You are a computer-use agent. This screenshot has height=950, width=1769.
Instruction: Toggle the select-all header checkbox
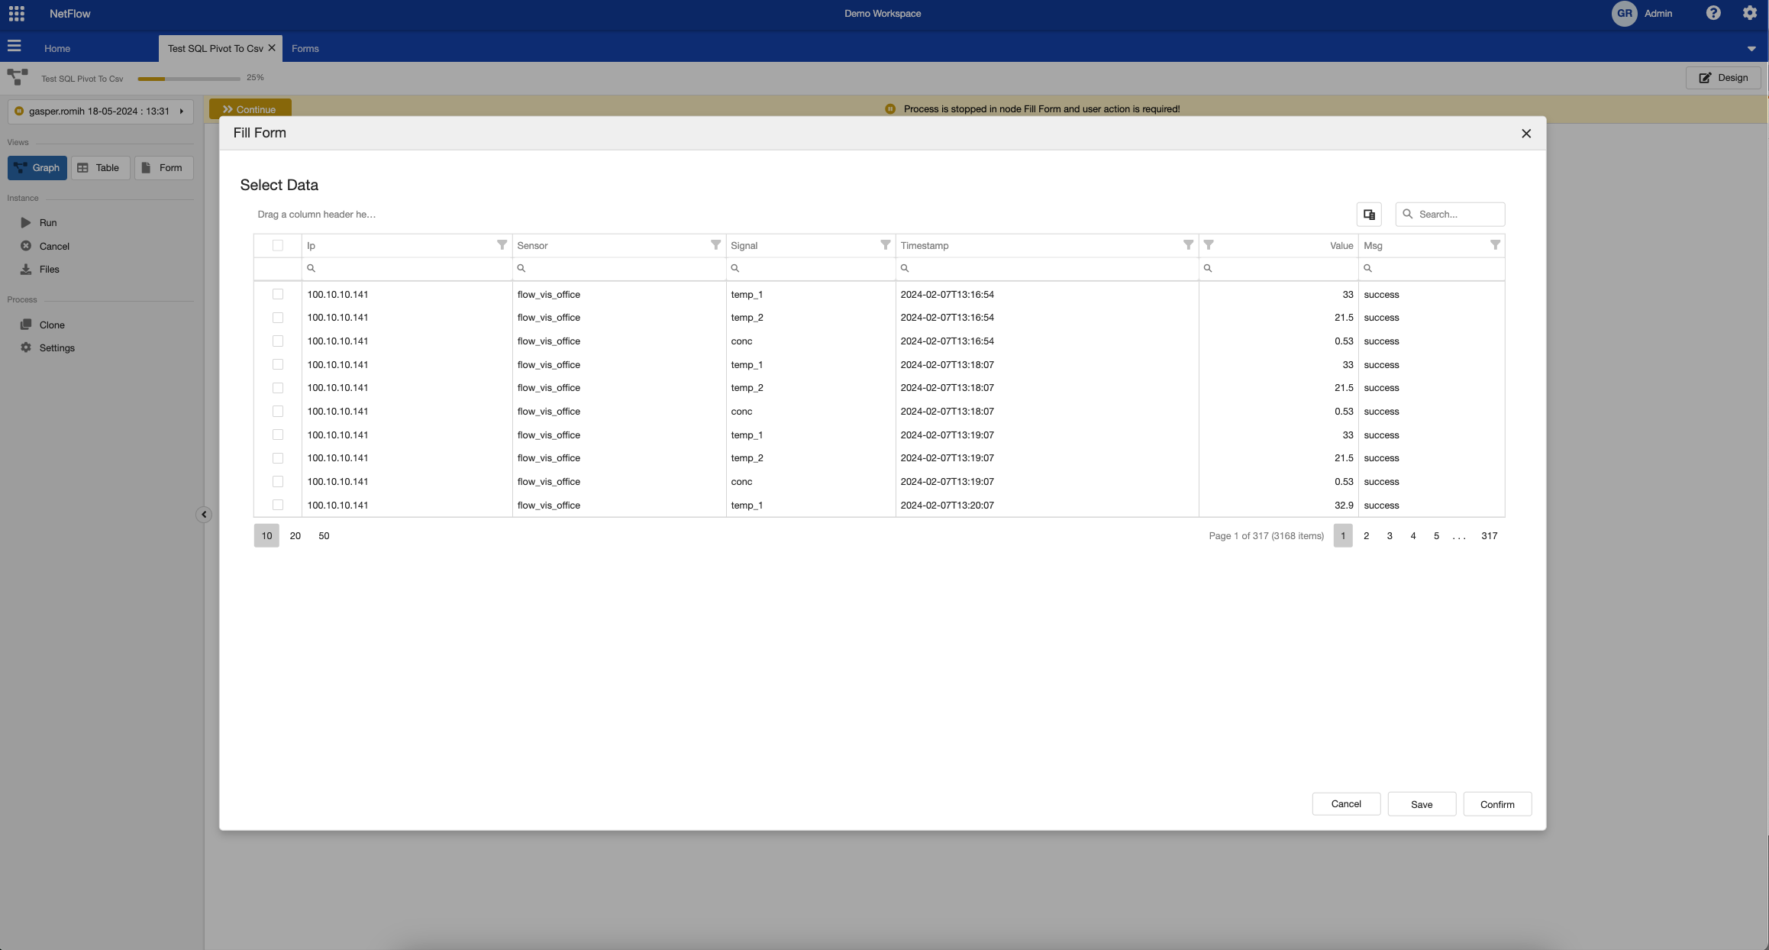[278, 245]
